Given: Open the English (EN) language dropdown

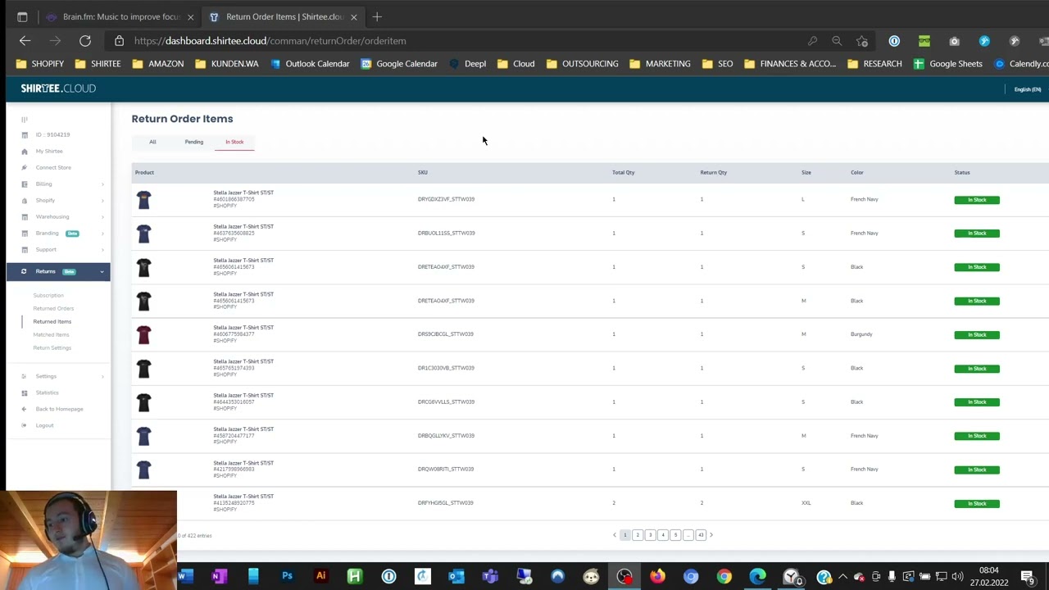Looking at the screenshot, I should (1027, 89).
